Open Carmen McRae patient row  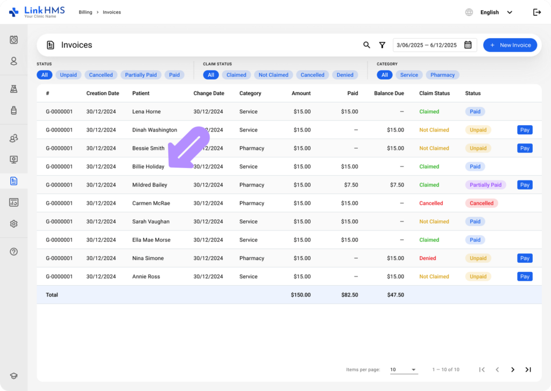pyautogui.click(x=289, y=203)
